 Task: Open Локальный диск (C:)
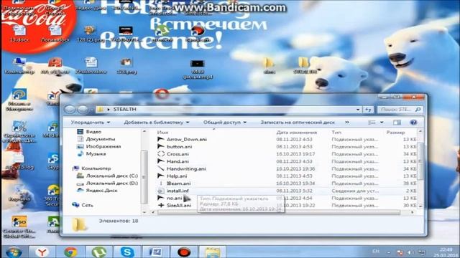(x=112, y=176)
